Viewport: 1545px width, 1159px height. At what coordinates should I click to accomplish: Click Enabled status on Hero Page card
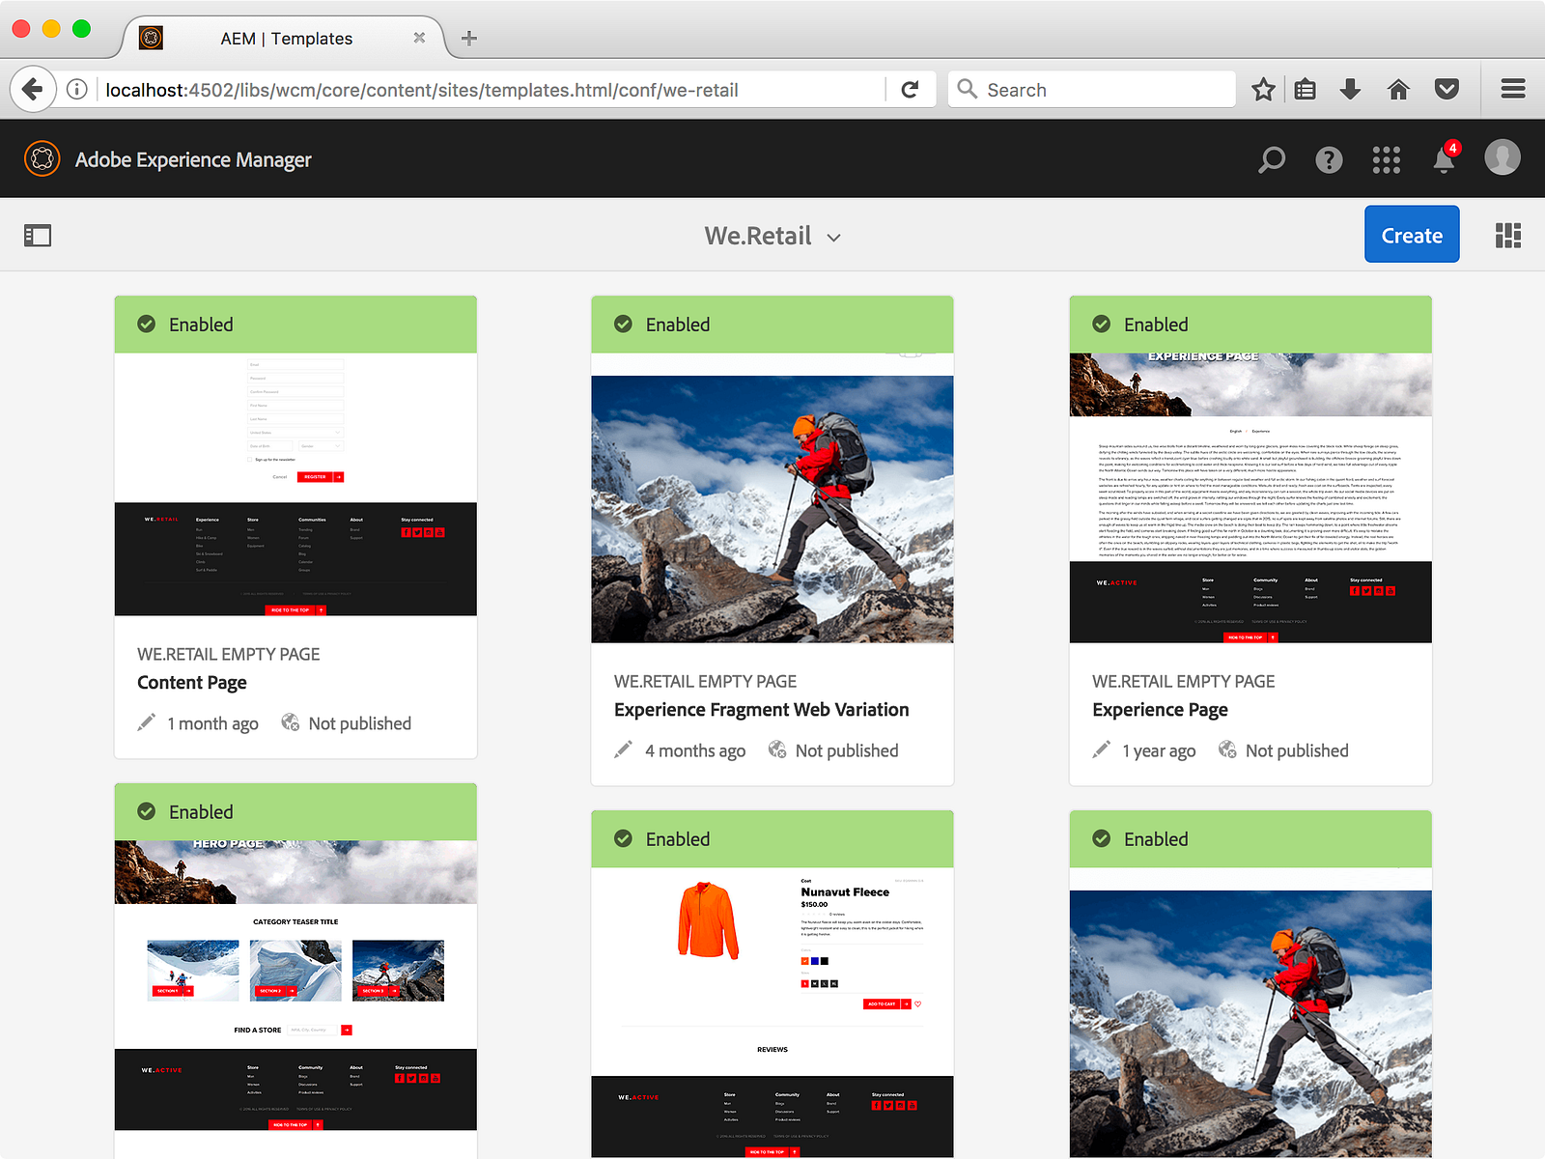click(201, 812)
